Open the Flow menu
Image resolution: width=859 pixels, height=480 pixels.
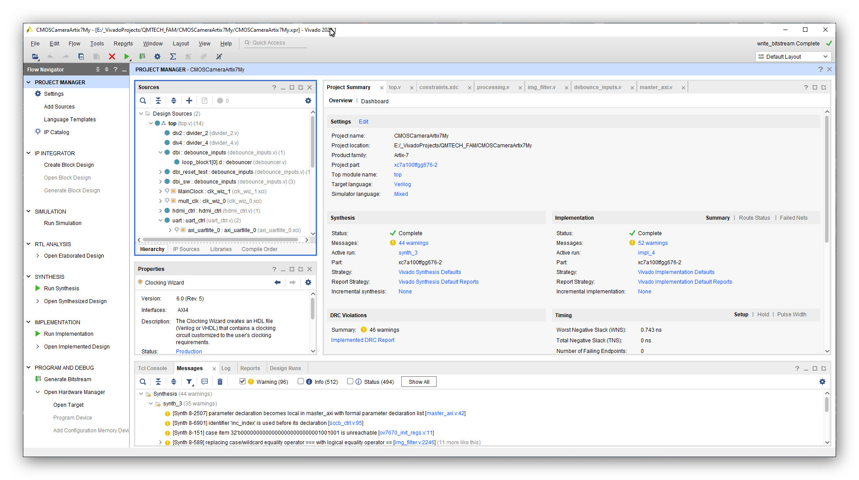tap(74, 43)
